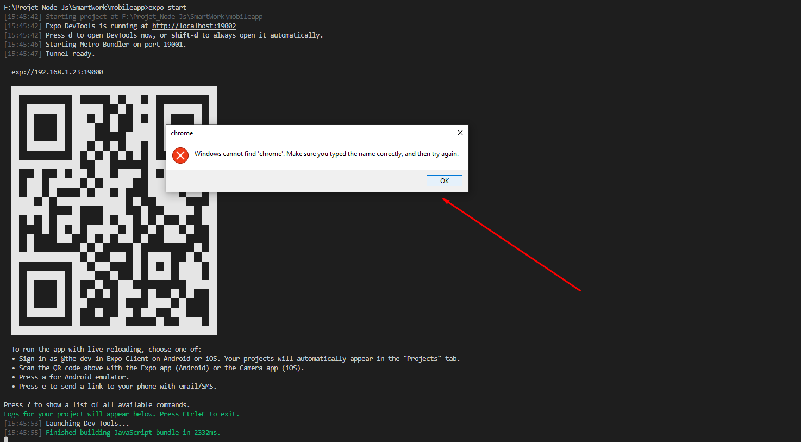Click 'Press e to send a link' line

click(x=114, y=386)
